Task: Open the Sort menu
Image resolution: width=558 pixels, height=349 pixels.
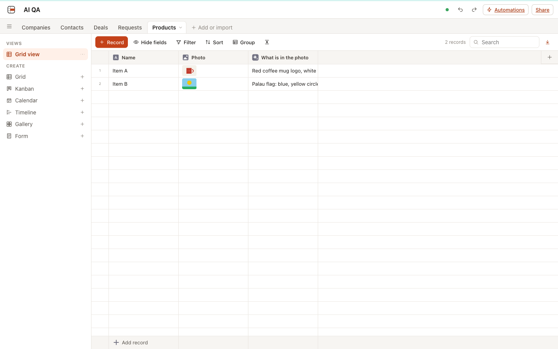Action: 214,42
